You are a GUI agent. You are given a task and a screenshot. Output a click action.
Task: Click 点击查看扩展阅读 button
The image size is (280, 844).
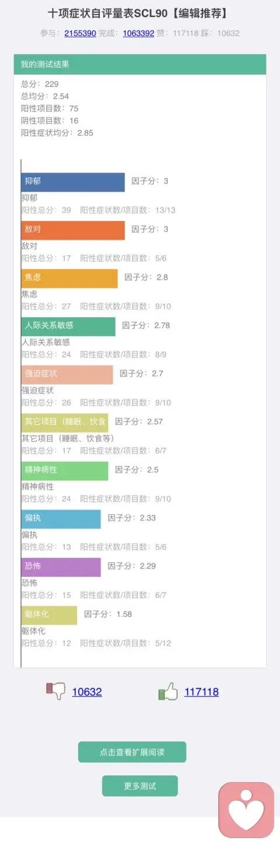[x=132, y=752]
